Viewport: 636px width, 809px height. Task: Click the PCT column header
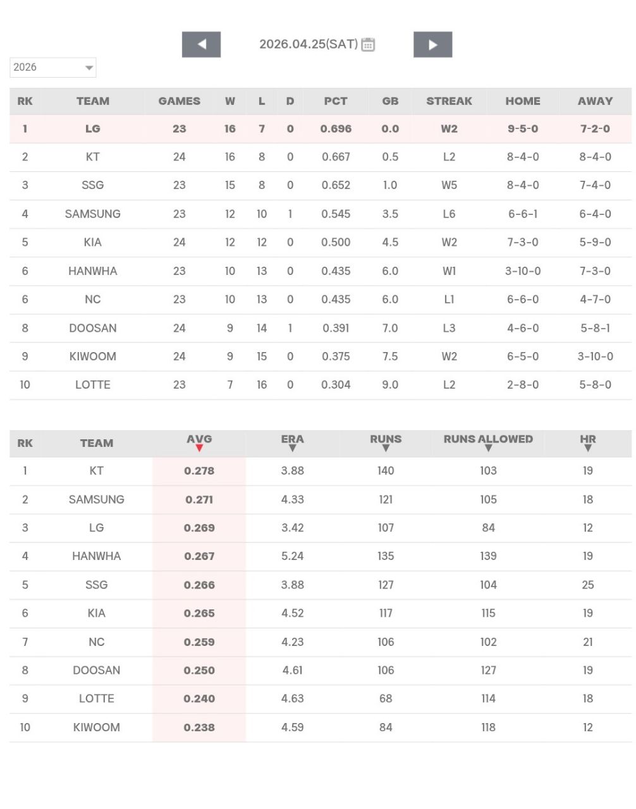tap(336, 101)
